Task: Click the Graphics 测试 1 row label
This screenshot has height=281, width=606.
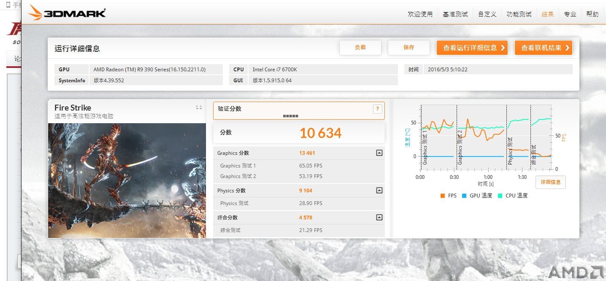Action: click(238, 166)
